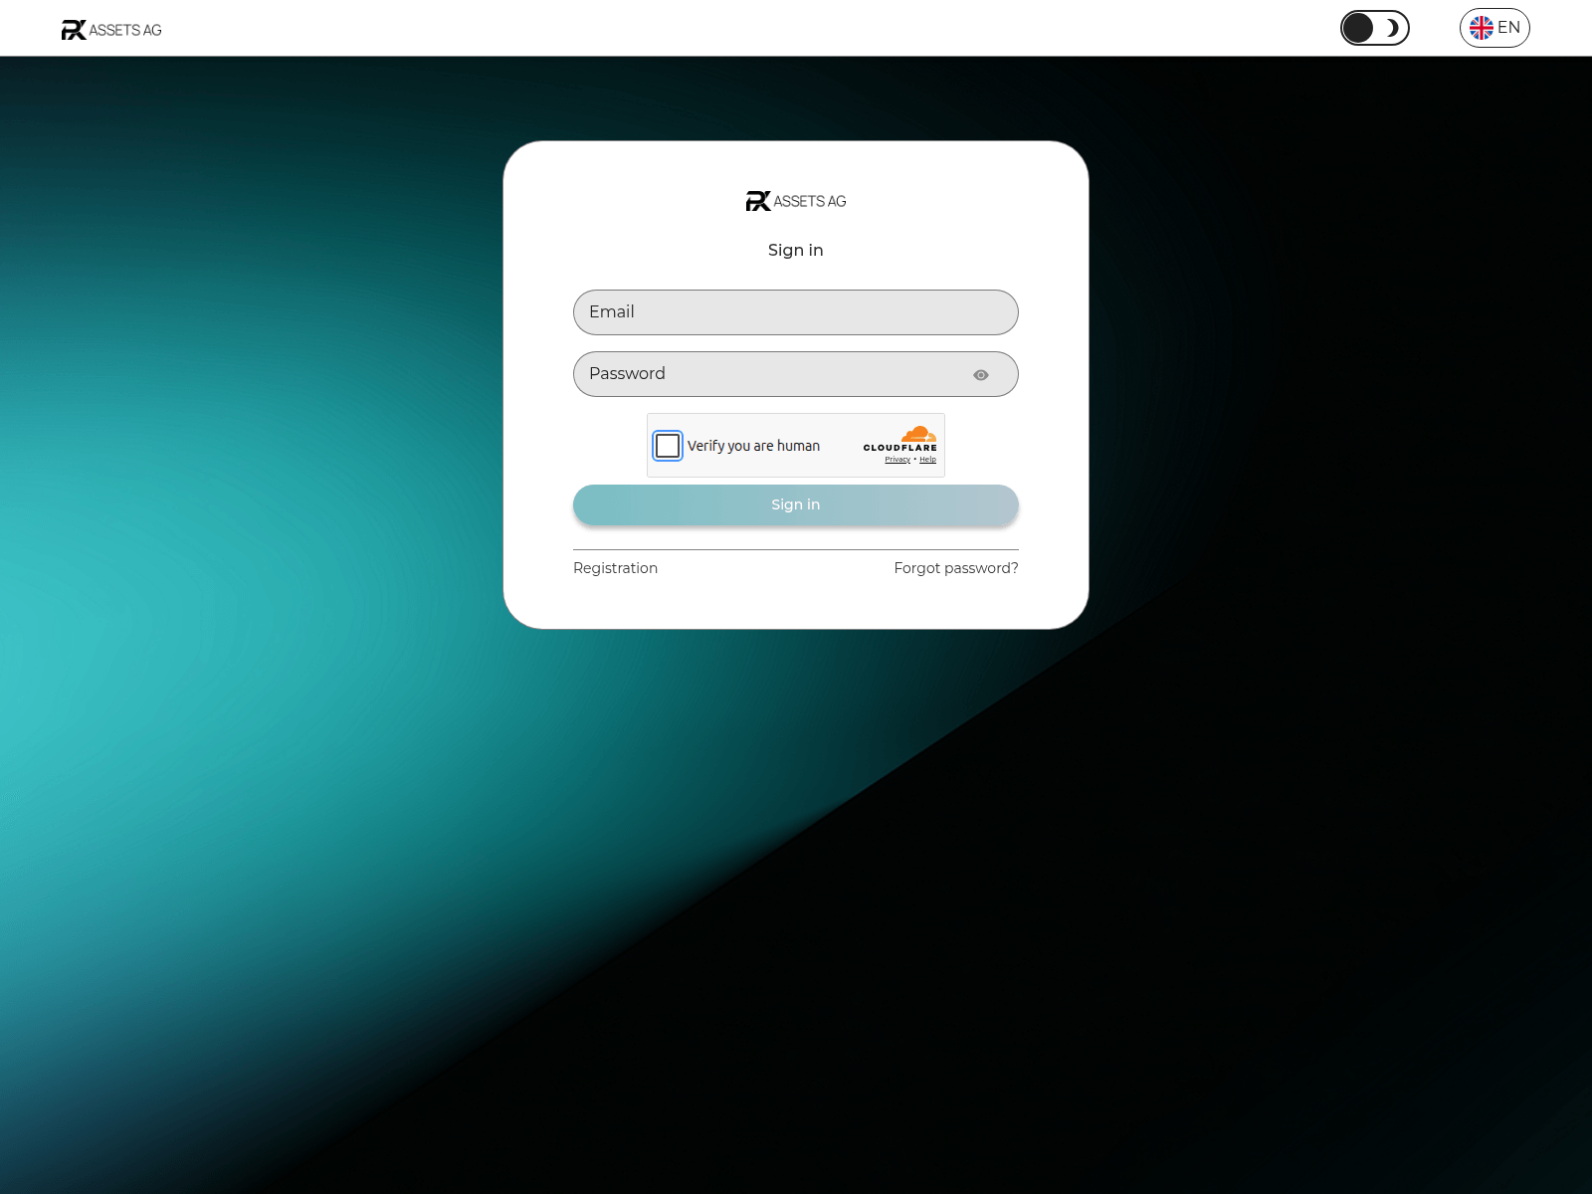
Task: Click the crescent moon icon in the theme switch
Action: tap(1392, 28)
